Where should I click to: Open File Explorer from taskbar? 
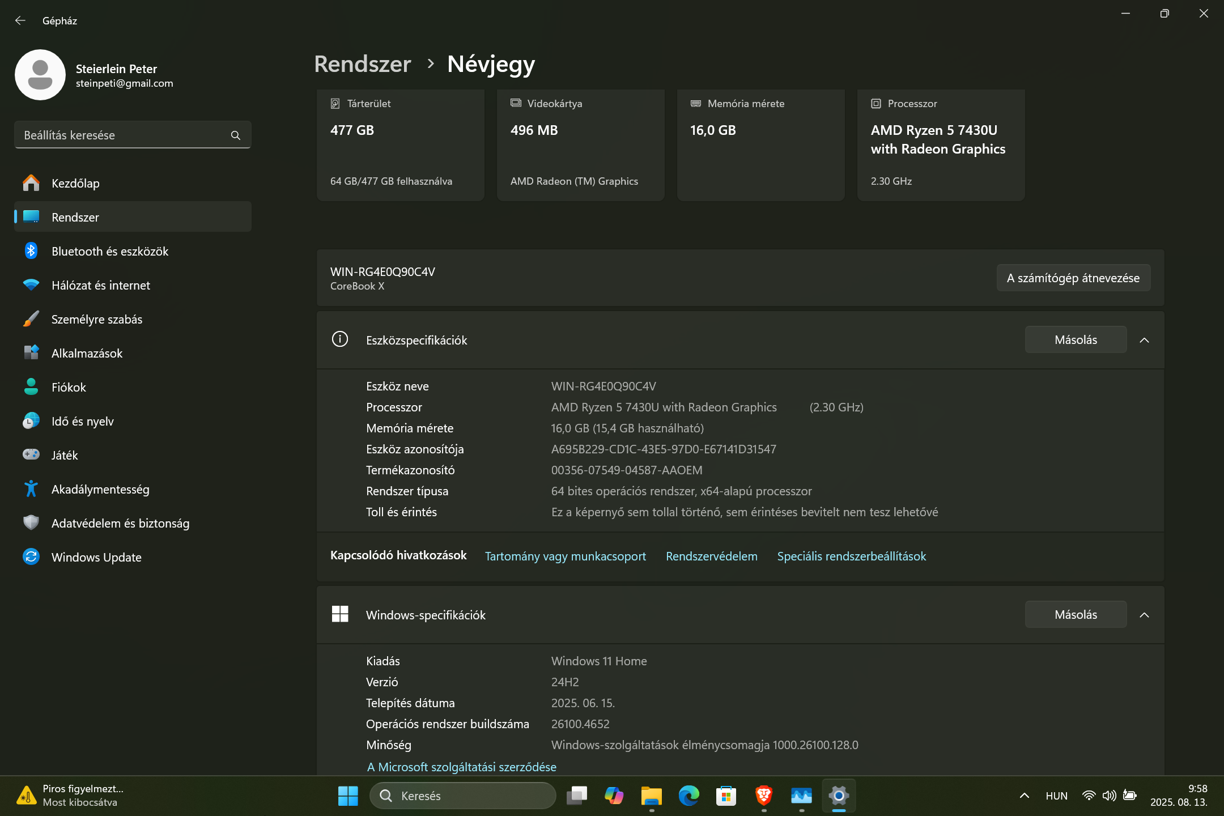(x=651, y=796)
